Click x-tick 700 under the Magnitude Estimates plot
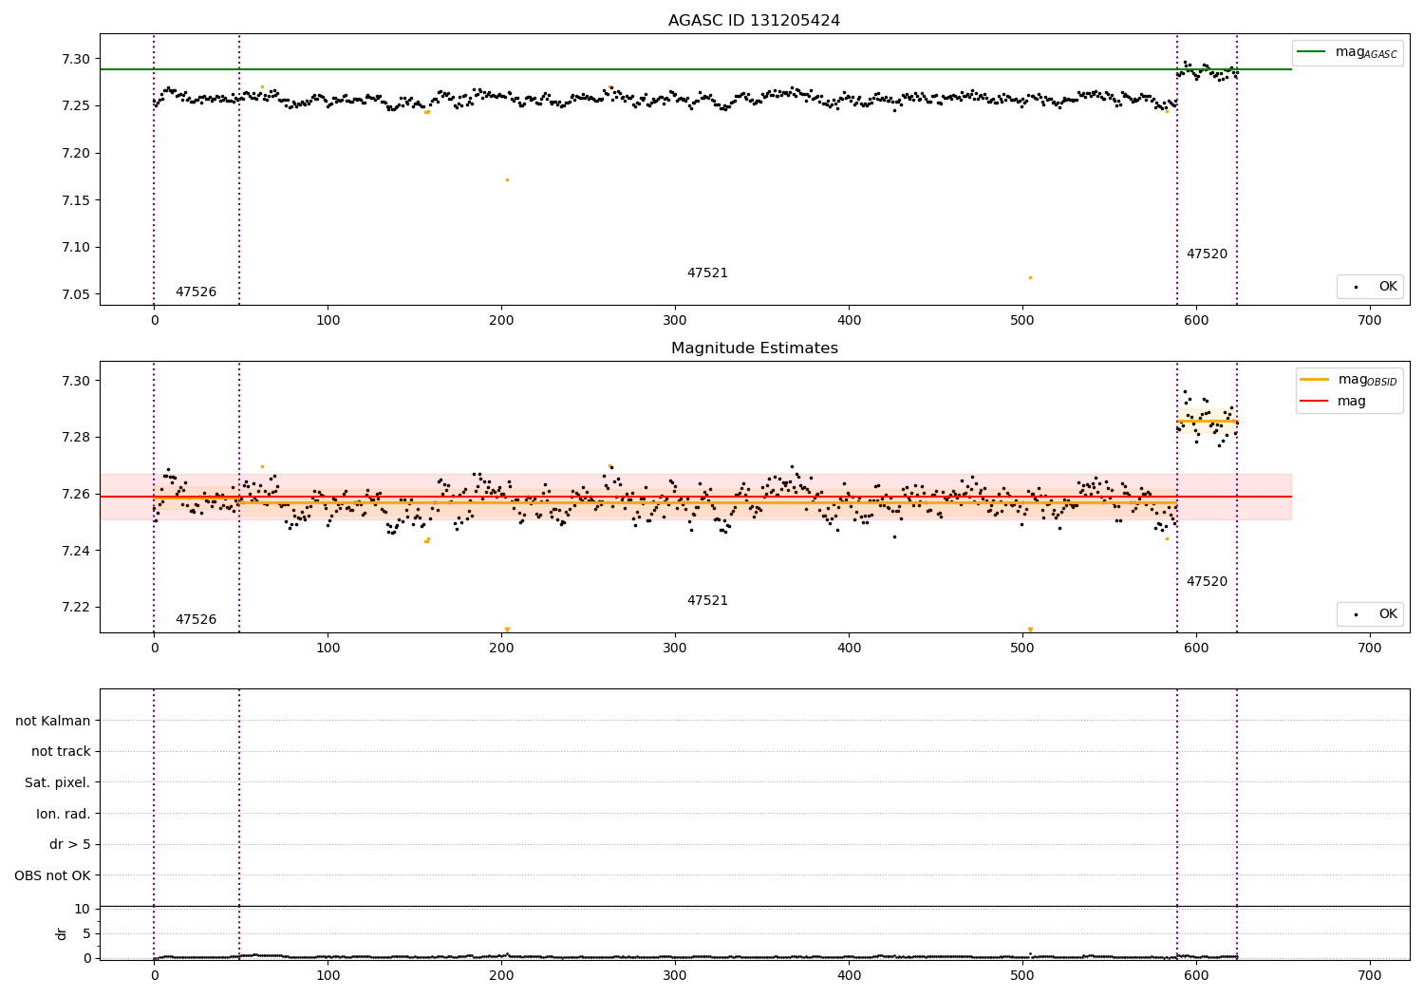This screenshot has height=997, width=1424. pyautogui.click(x=1370, y=649)
